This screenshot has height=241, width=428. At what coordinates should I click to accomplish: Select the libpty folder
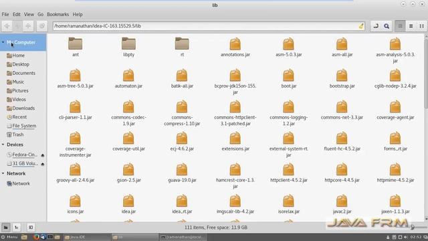[128, 47]
